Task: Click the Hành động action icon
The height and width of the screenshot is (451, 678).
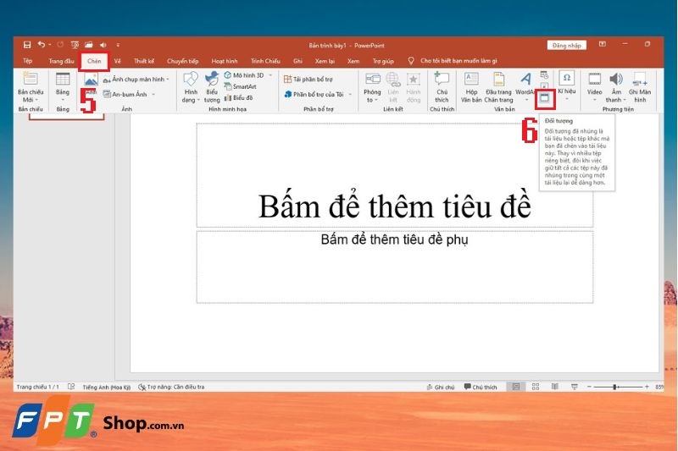Action: click(x=414, y=88)
